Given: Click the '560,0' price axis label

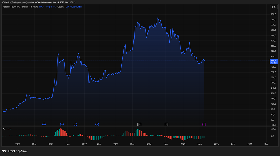Looking at the screenshot, I should (x=273, y=46).
